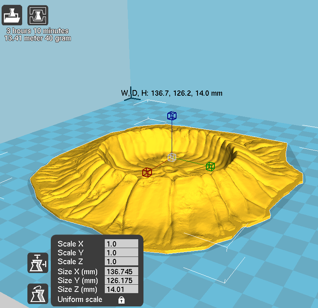Edit the Size Y (mm) value 126.175

tap(121, 280)
